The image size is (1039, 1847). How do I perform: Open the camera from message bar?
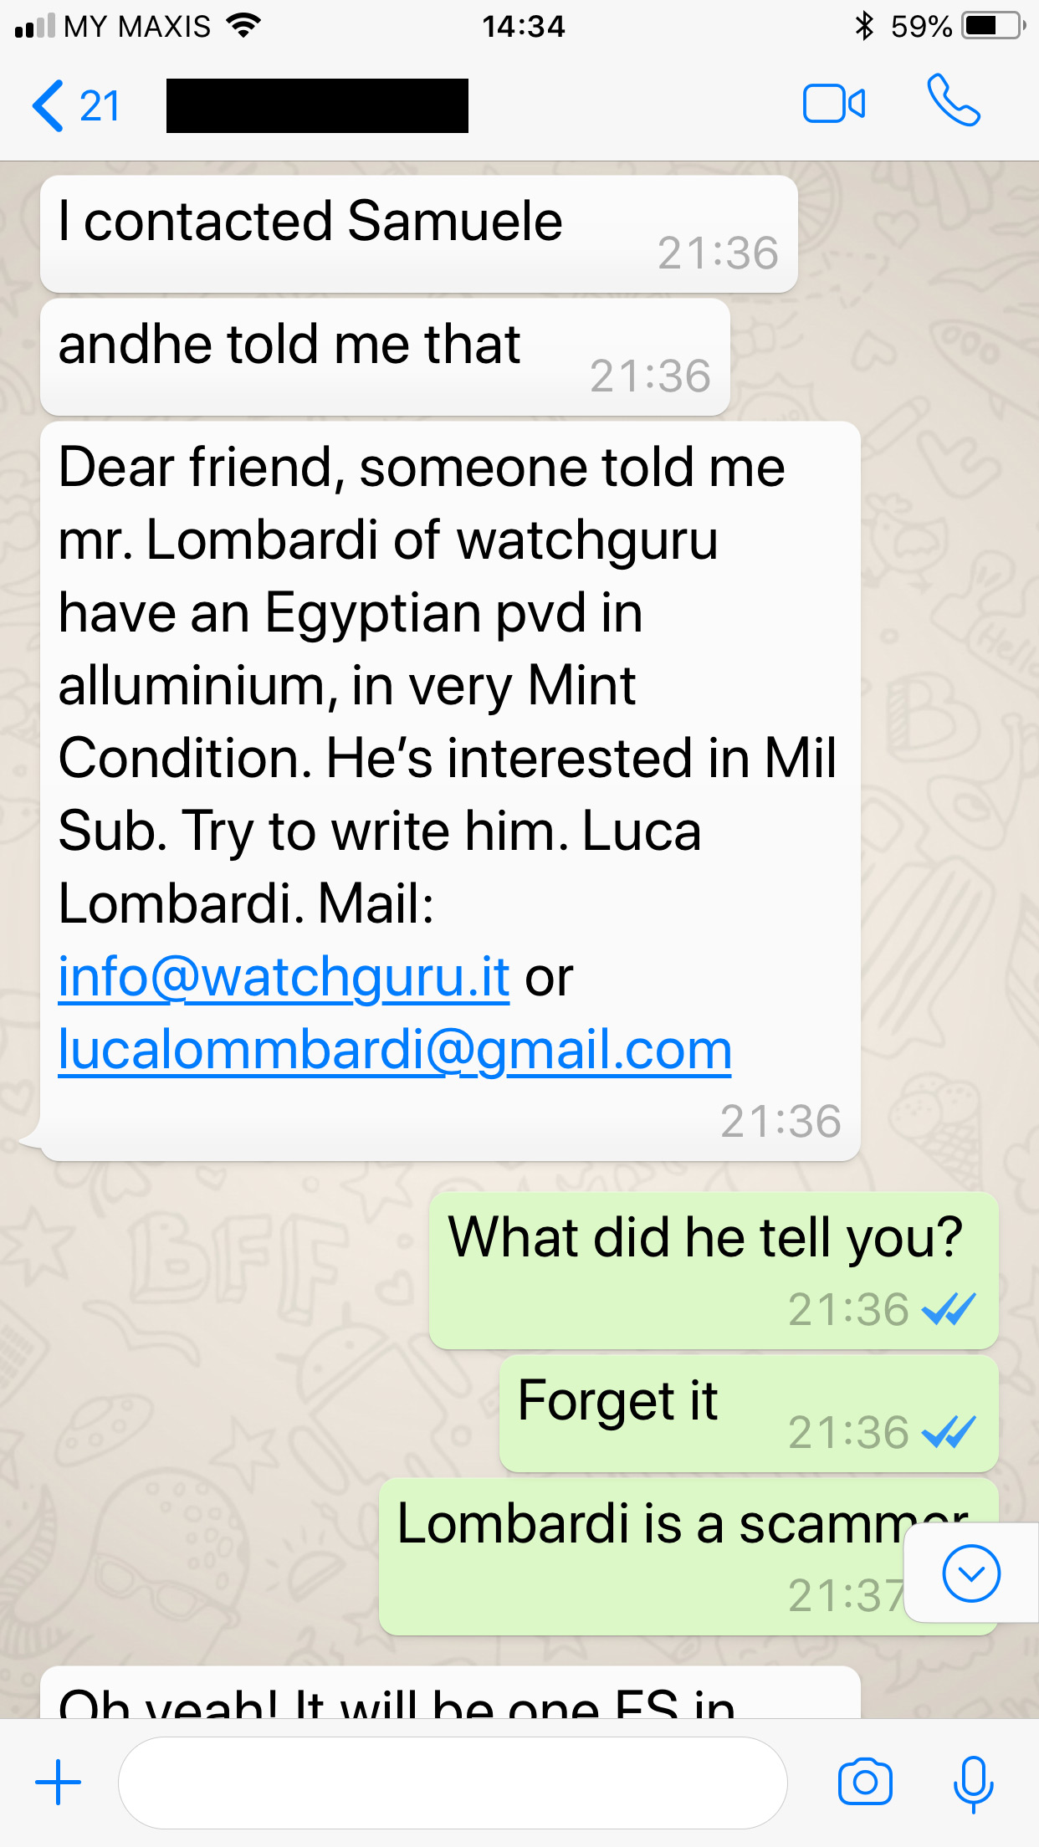click(x=865, y=1783)
